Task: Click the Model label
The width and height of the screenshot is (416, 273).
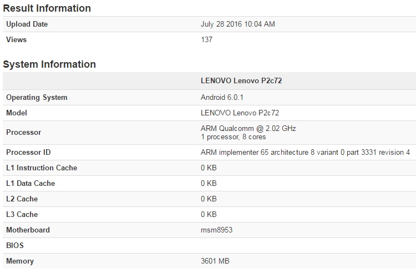Action: (17, 113)
